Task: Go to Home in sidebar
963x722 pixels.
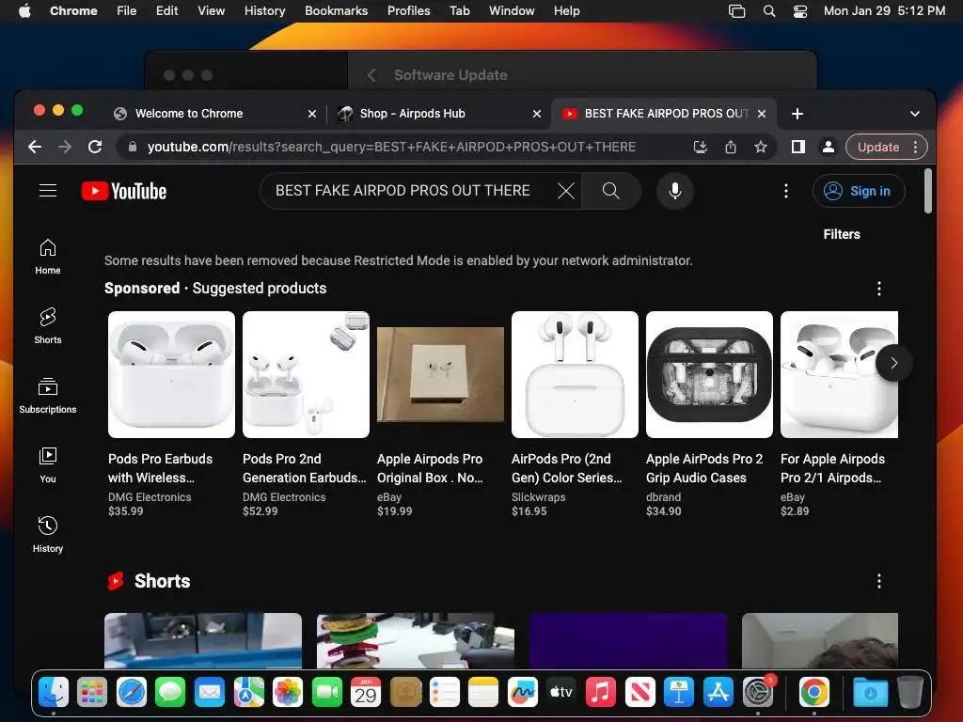Action: 48,257
